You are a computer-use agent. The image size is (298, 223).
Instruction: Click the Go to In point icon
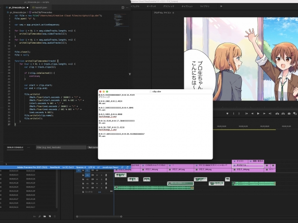pos(246,113)
